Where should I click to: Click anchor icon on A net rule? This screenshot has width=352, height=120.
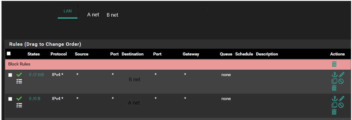click(x=334, y=98)
